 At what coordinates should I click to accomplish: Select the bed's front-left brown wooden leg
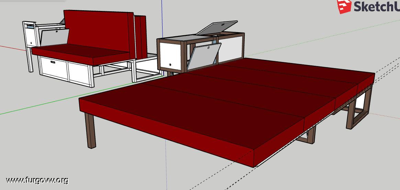coord(91,130)
